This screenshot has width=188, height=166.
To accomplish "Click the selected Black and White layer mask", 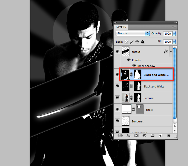I will point(138,74).
